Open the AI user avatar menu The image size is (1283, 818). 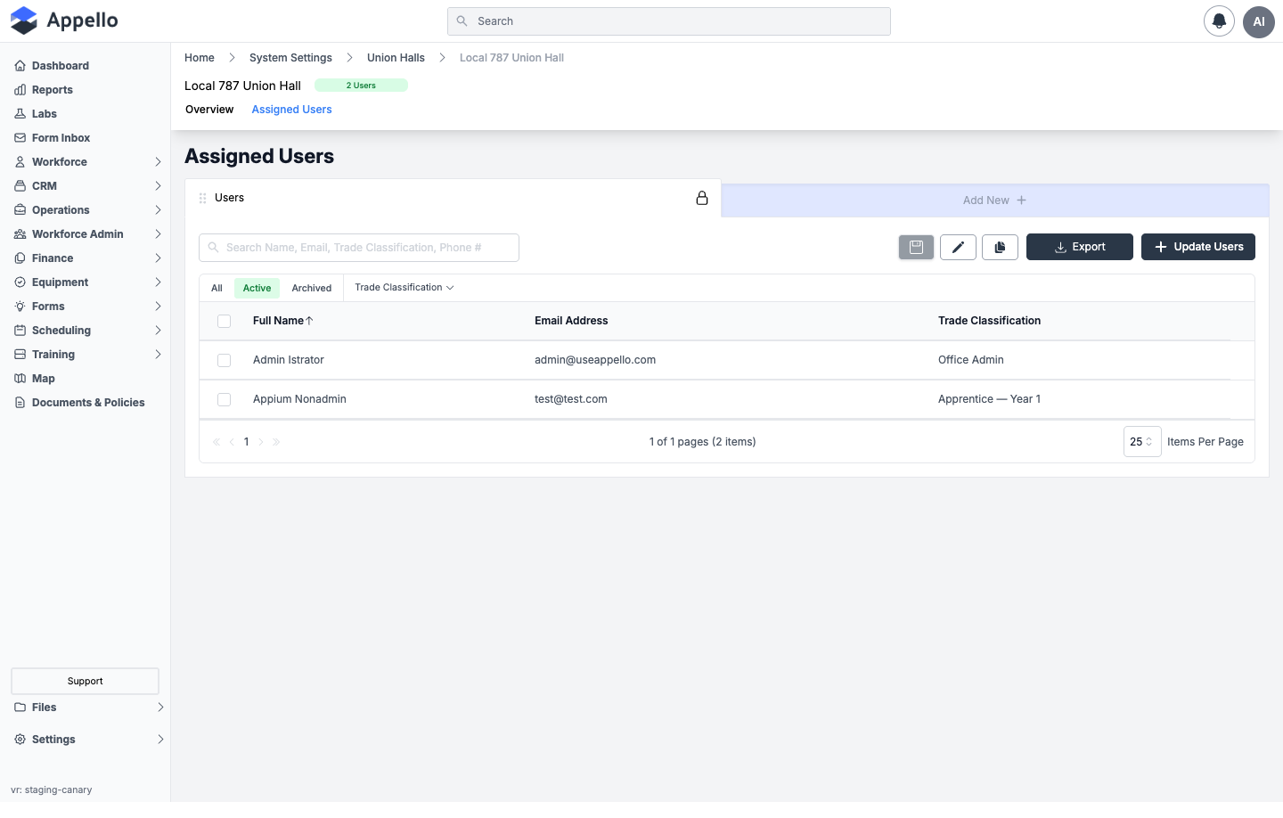pyautogui.click(x=1259, y=21)
